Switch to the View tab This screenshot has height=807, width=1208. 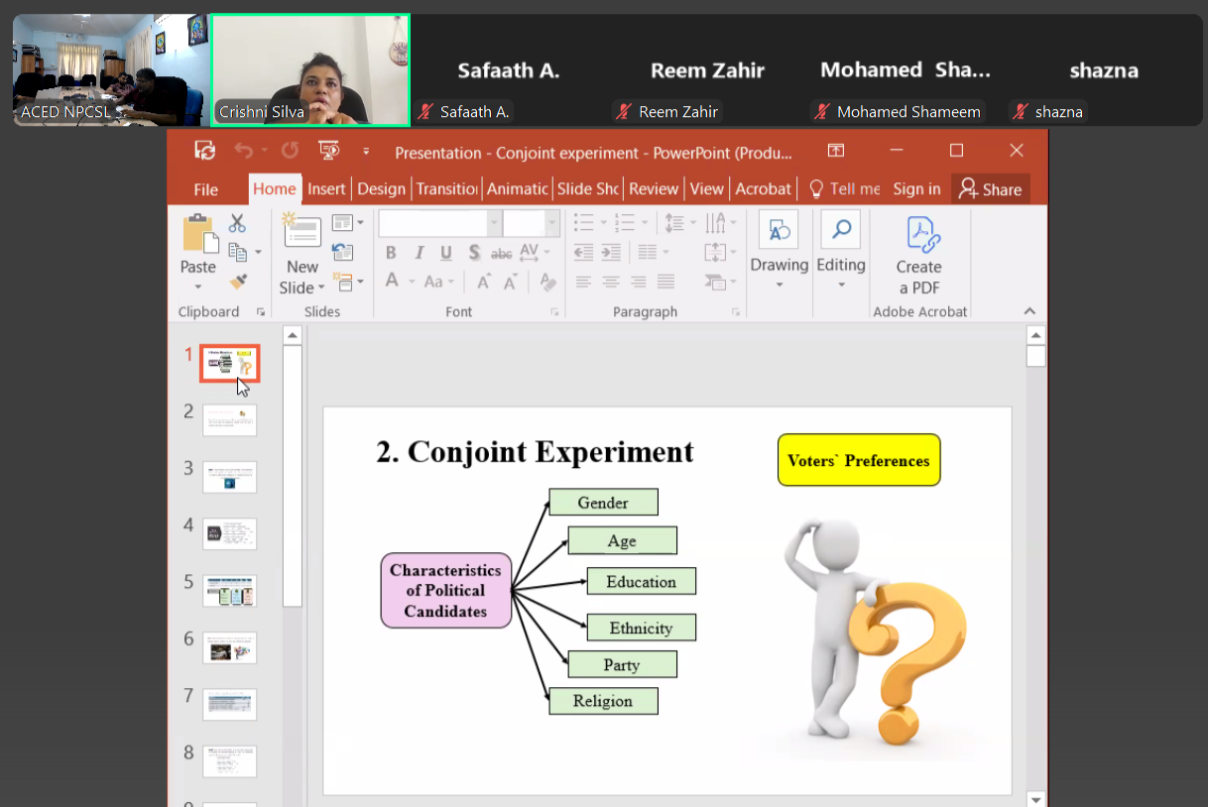[707, 189]
